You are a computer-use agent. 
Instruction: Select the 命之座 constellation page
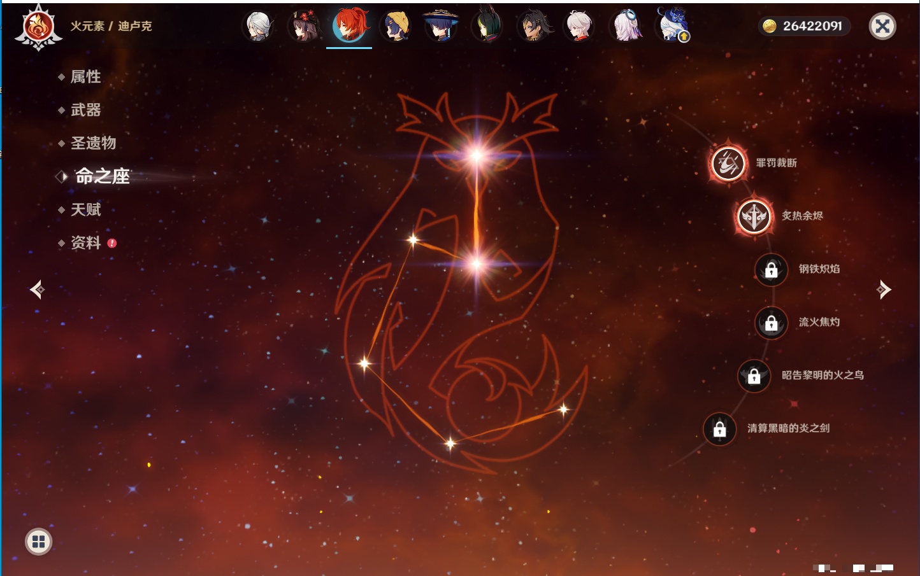click(x=102, y=176)
